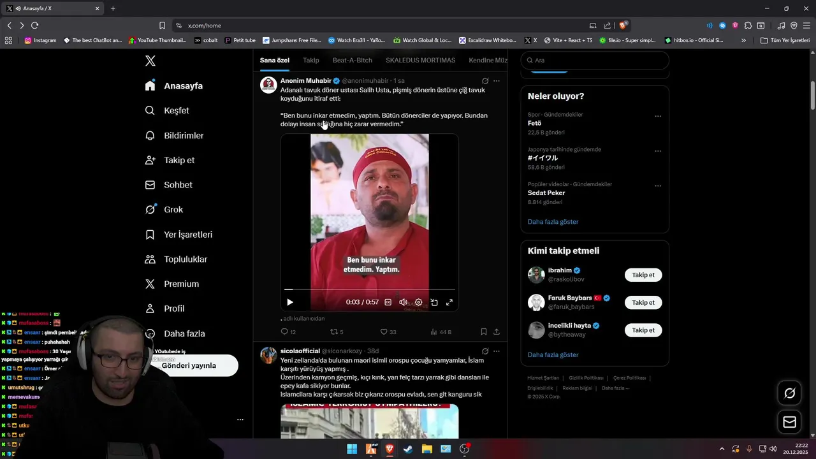Toggle video captions CC button
This screenshot has height=459, width=816.
[388, 302]
